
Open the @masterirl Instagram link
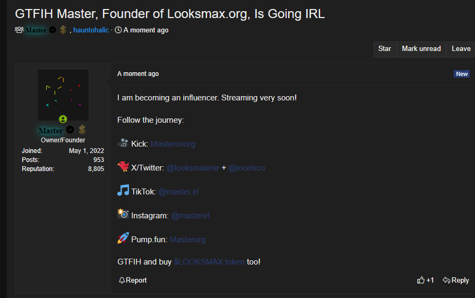[190, 216]
